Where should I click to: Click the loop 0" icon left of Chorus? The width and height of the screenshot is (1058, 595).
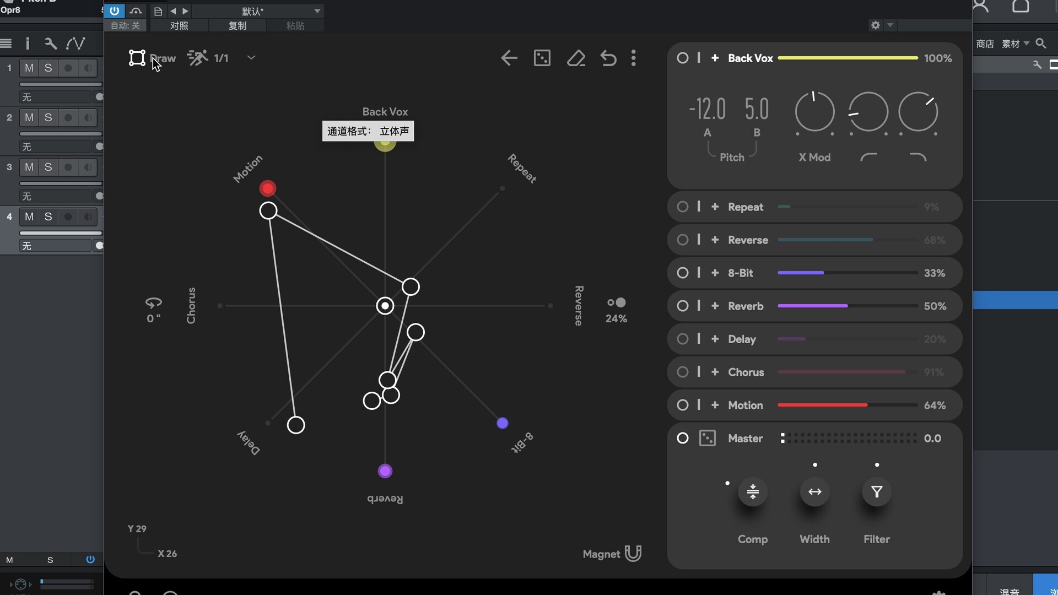coord(154,302)
